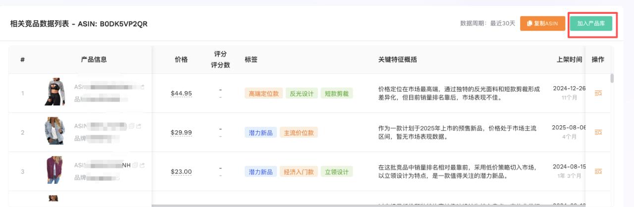Select the maroon jacket thumbnail in row 3
634x207 pixels.
(x=54, y=170)
